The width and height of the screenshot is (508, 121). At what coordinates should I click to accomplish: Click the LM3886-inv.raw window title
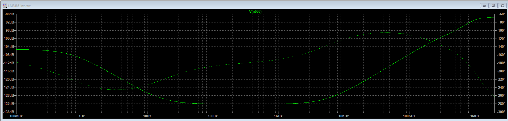19,6
